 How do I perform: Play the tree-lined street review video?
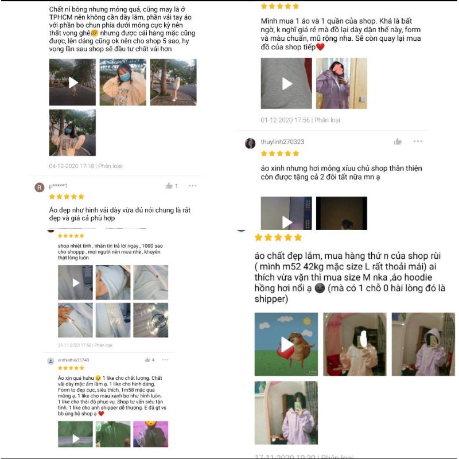(72, 82)
